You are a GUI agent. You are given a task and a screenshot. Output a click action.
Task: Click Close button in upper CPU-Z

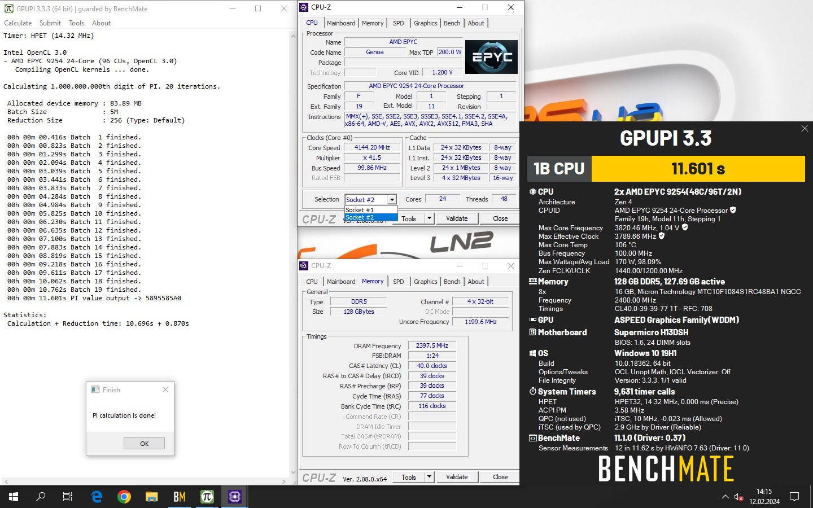(500, 218)
